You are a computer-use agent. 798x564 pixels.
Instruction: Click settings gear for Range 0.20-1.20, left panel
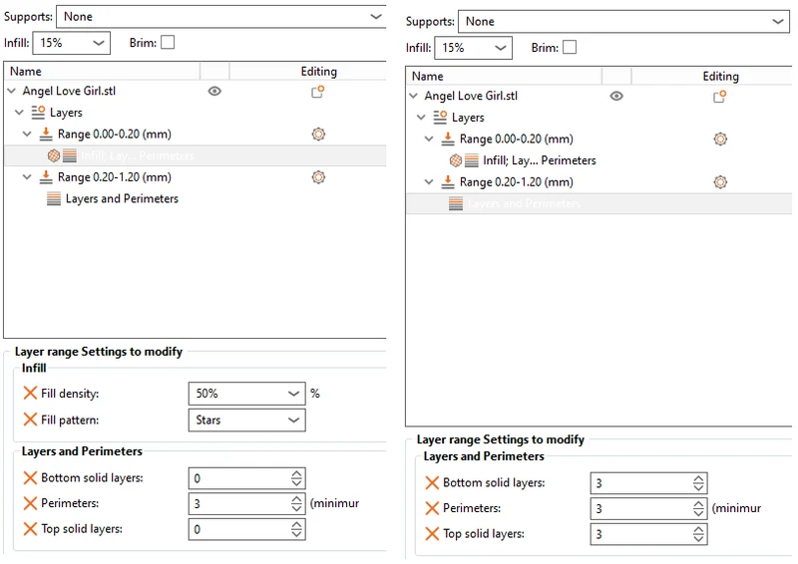[318, 177]
